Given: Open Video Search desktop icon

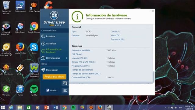Looking at the screenshot, I should [20, 28].
